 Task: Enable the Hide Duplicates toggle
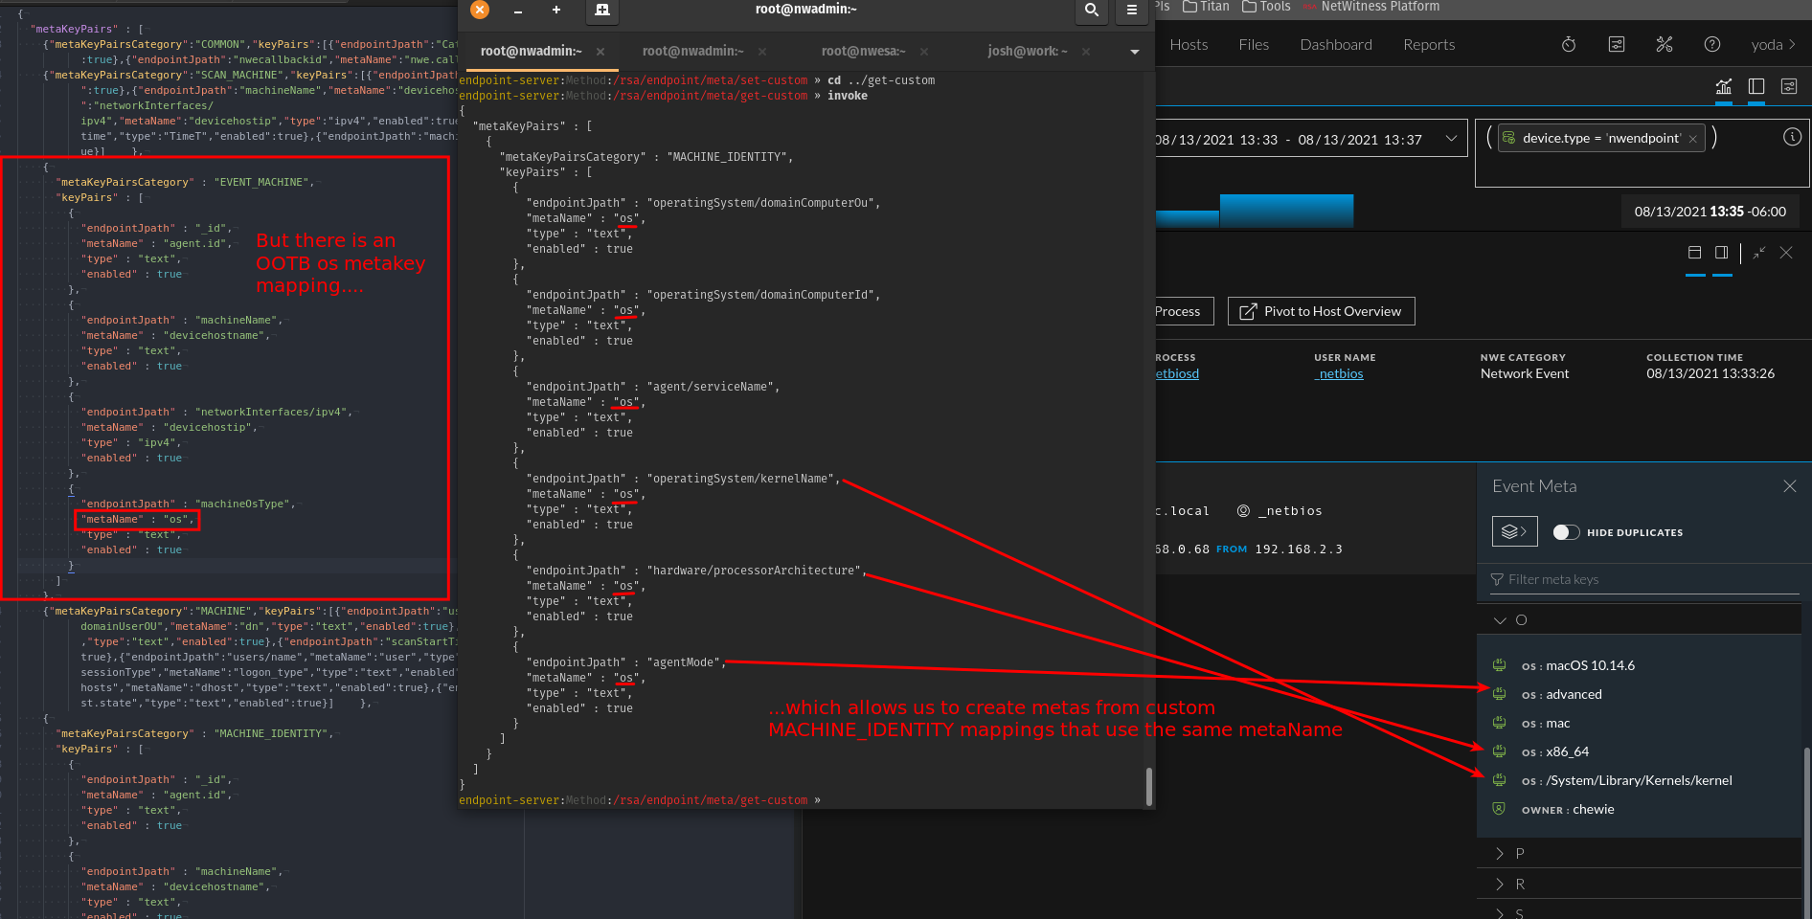point(1566,532)
